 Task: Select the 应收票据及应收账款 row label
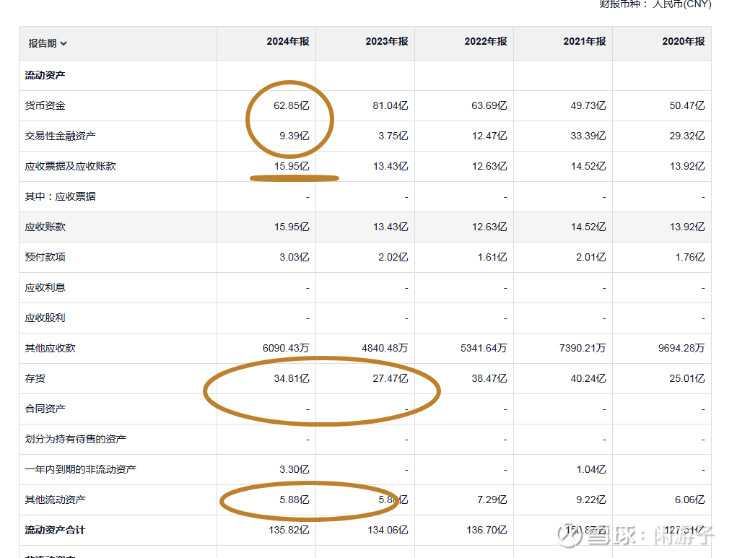click(x=70, y=166)
